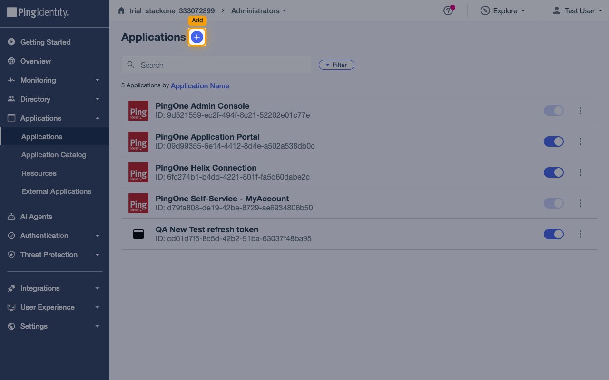Click the Authentication checkmark icon
This screenshot has width=609, height=380.
click(x=11, y=236)
